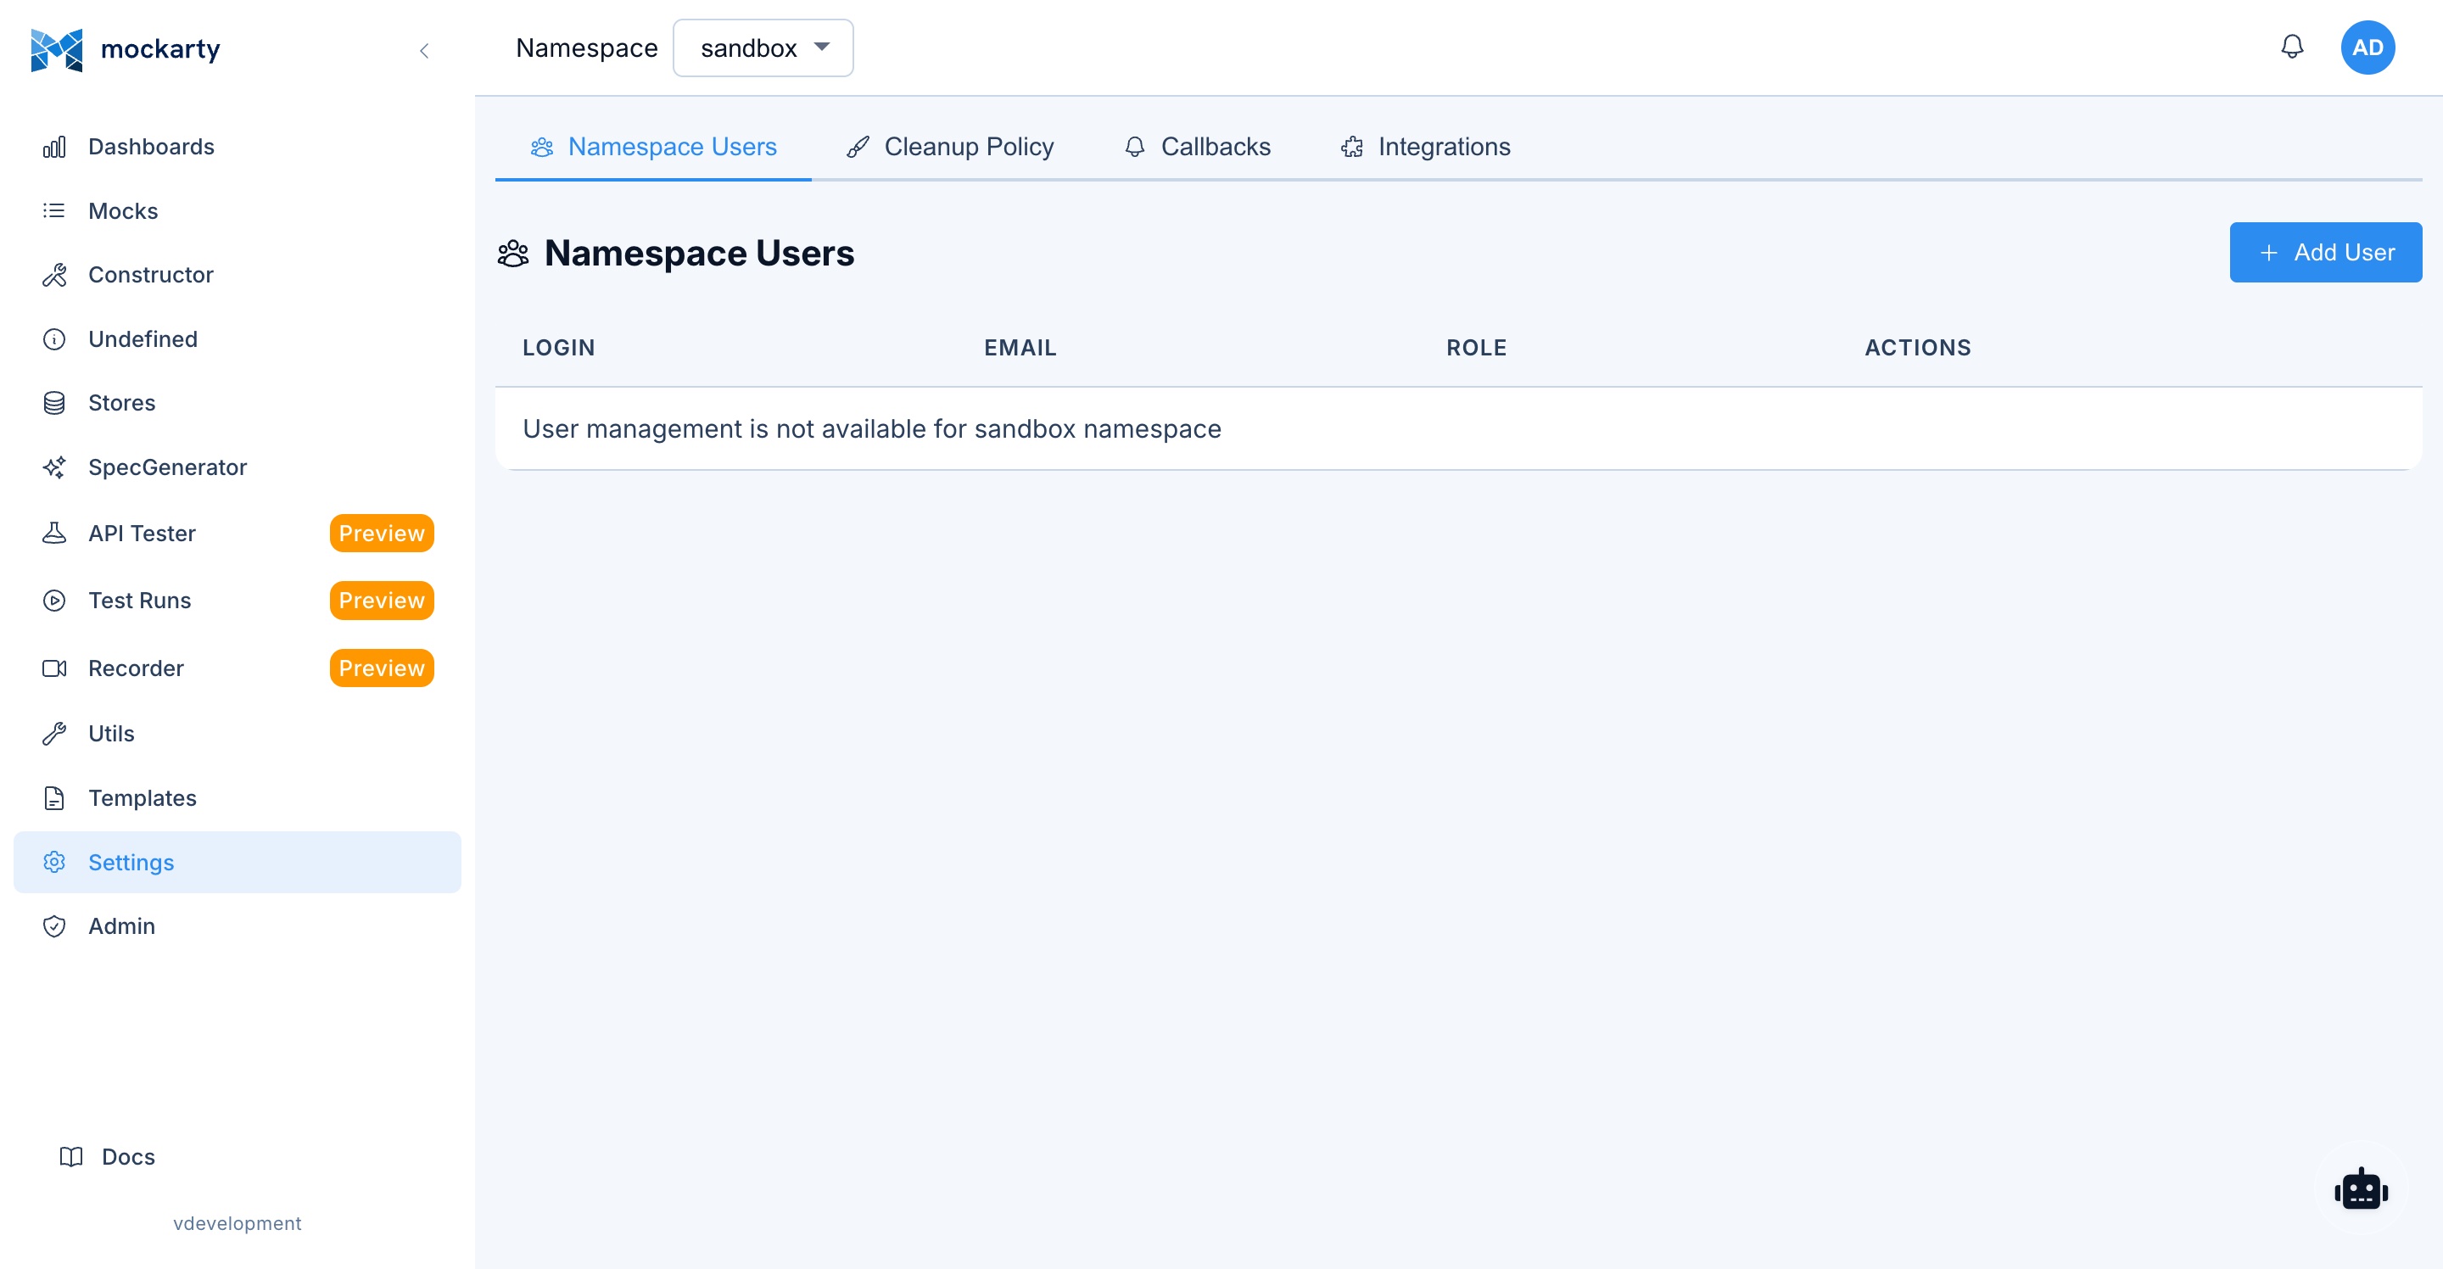
Task: Open Stores from the sidebar
Action: [238, 403]
